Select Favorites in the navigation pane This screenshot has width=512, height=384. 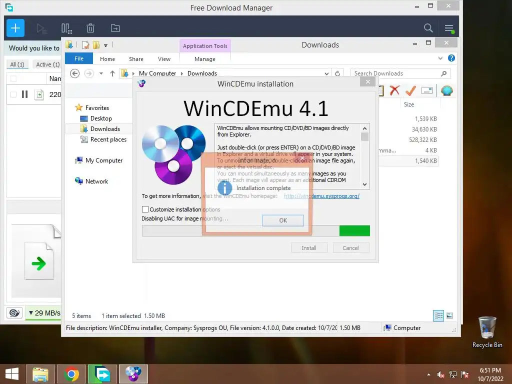pyautogui.click(x=97, y=108)
